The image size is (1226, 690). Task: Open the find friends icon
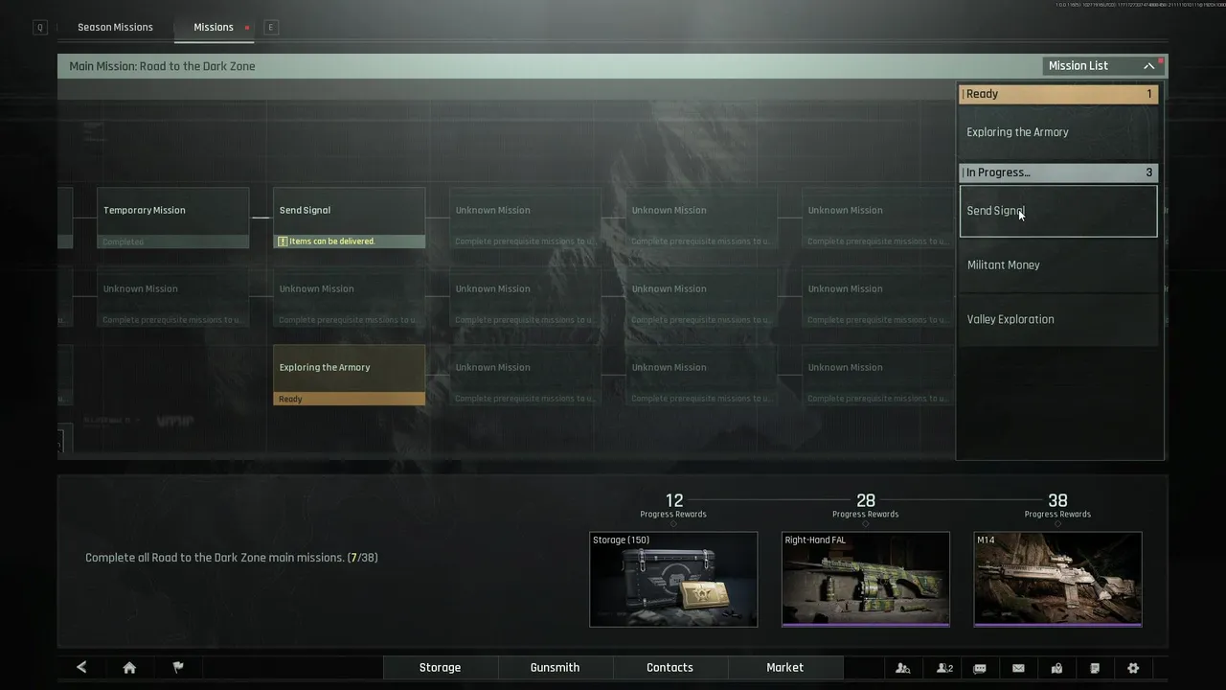(902, 668)
